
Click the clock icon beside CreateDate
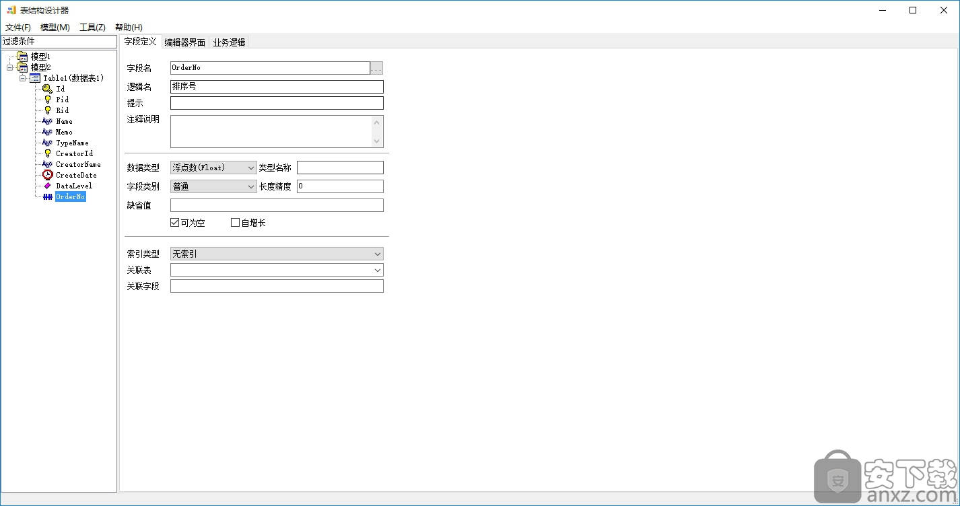click(47, 175)
